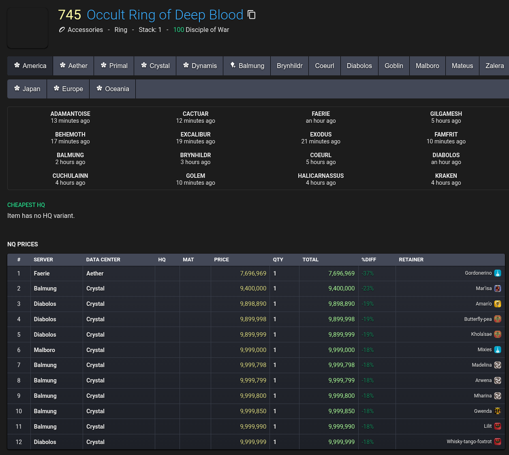Viewport: 509px width, 455px height.
Task: Click the BEHEMOTH update time entry
Action: click(71, 138)
